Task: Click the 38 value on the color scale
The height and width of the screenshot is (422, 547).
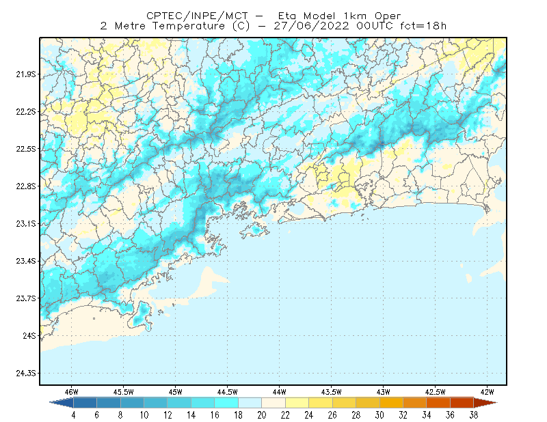Action: 473,415
